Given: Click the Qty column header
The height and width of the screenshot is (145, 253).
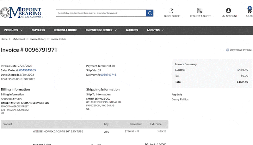Looking at the screenshot, I should tap(106, 124).
